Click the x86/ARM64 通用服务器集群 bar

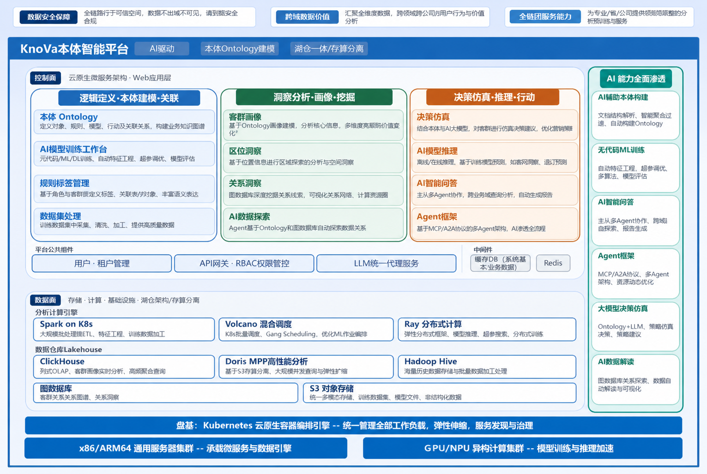coord(186,448)
